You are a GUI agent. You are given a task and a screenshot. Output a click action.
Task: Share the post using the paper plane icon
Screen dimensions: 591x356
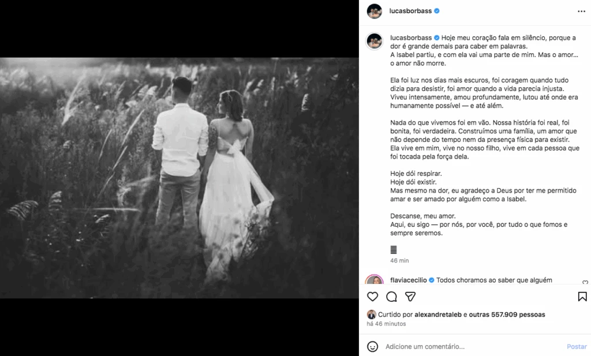coord(410,297)
